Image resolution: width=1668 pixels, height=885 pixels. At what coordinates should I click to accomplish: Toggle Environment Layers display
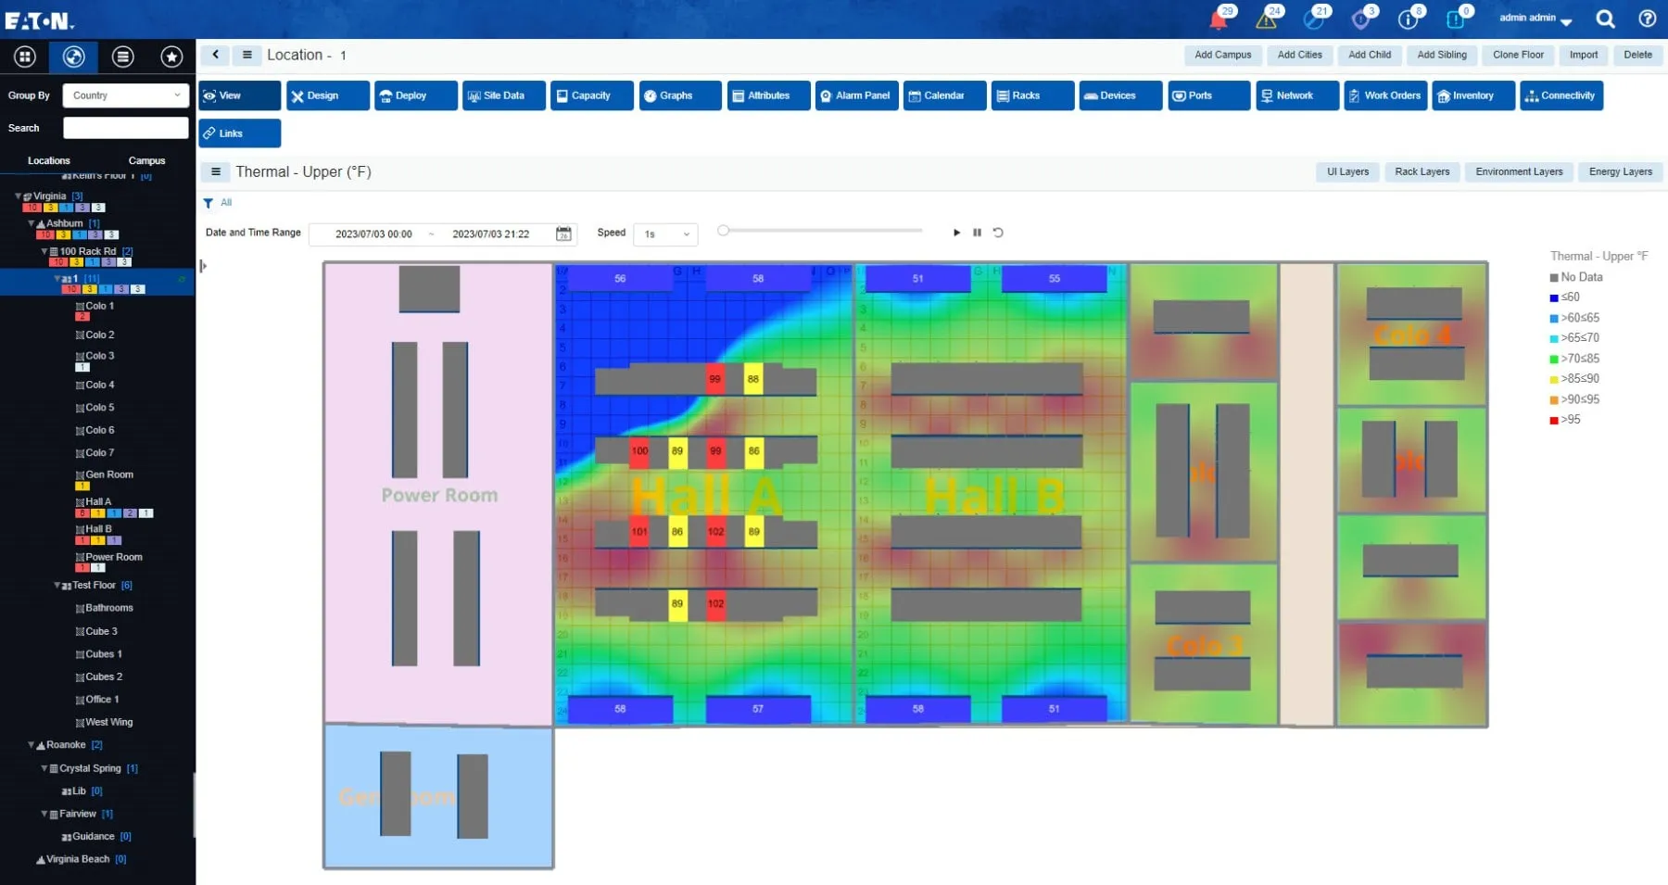pyautogui.click(x=1519, y=171)
